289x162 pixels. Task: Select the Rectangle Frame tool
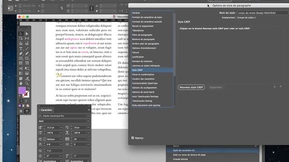(21, 58)
